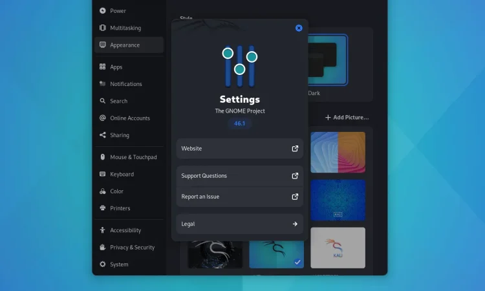Click the Mouse & Touchpad mouse icon
This screenshot has height=291, width=485.
coord(103,157)
